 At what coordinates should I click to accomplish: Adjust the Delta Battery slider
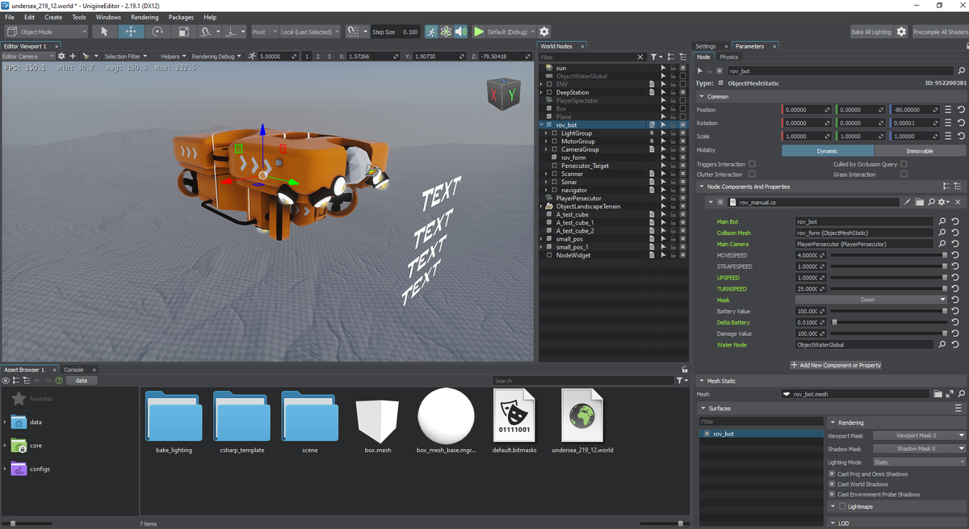[x=888, y=322]
